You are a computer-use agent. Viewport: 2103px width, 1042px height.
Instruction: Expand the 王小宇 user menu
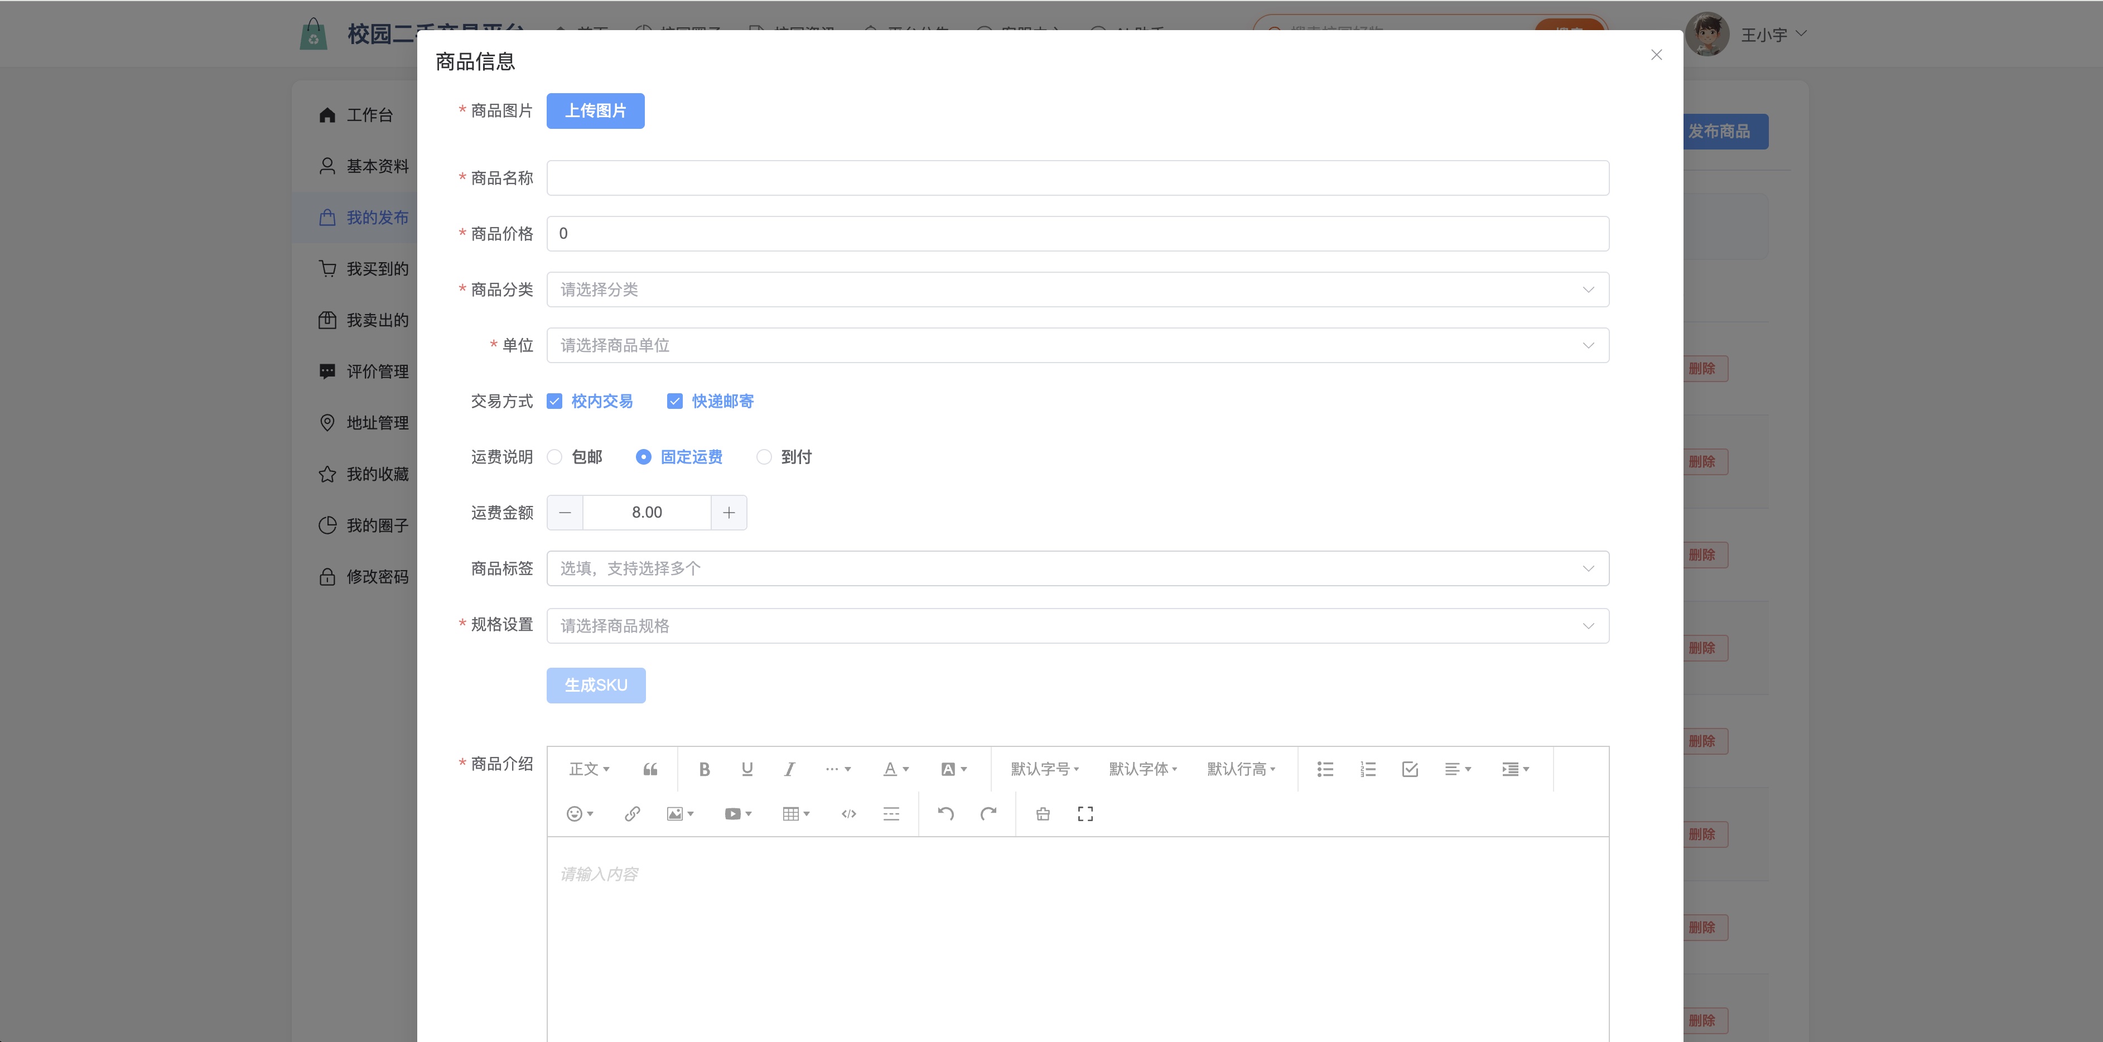point(1773,34)
